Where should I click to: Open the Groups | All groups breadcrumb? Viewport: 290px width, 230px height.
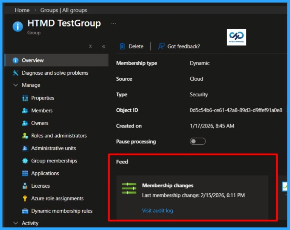coord(63,10)
